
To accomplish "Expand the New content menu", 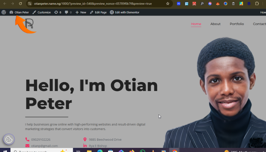I will (x=81, y=12).
